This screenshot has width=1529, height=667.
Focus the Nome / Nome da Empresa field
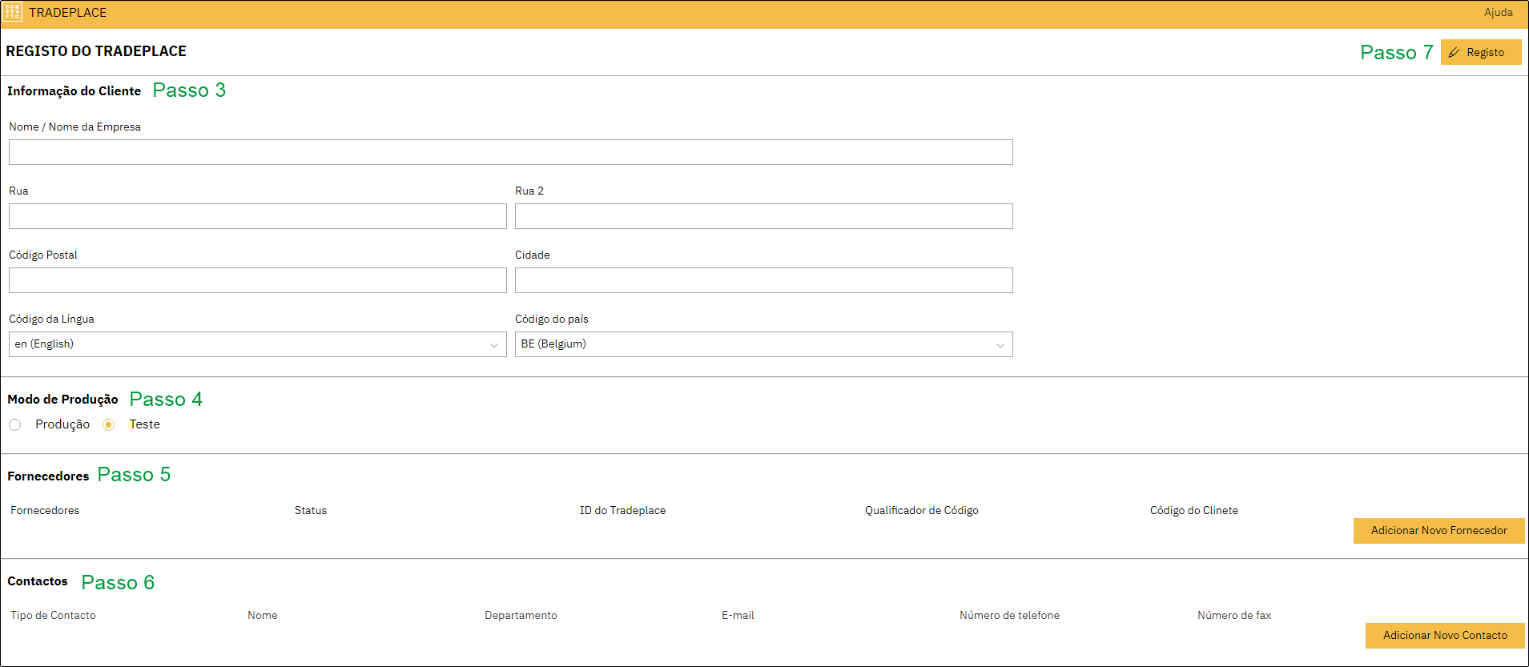click(x=511, y=152)
